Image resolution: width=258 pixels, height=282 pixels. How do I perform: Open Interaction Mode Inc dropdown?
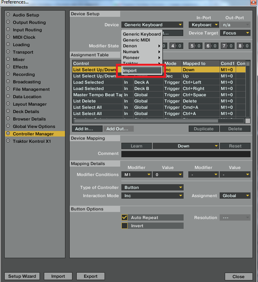point(152,196)
